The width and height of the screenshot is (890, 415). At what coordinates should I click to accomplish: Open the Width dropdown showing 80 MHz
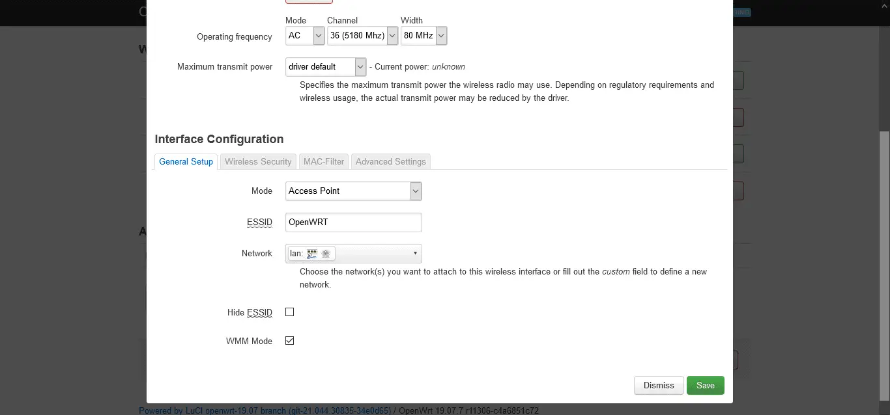[x=423, y=36]
